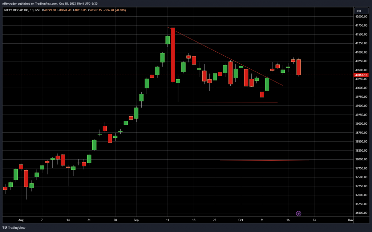Screen dimensions: 372x232
Task: Click the Sep label on the time axis
Action: pos(136,220)
